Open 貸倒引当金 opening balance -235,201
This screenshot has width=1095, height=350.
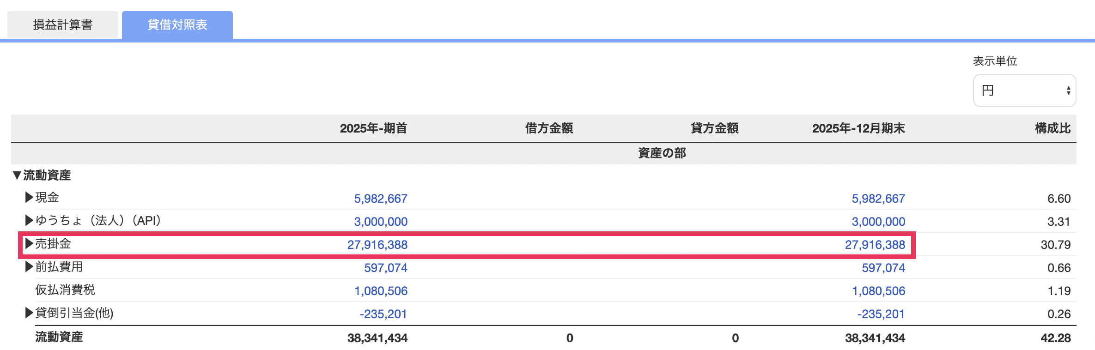[x=383, y=314]
